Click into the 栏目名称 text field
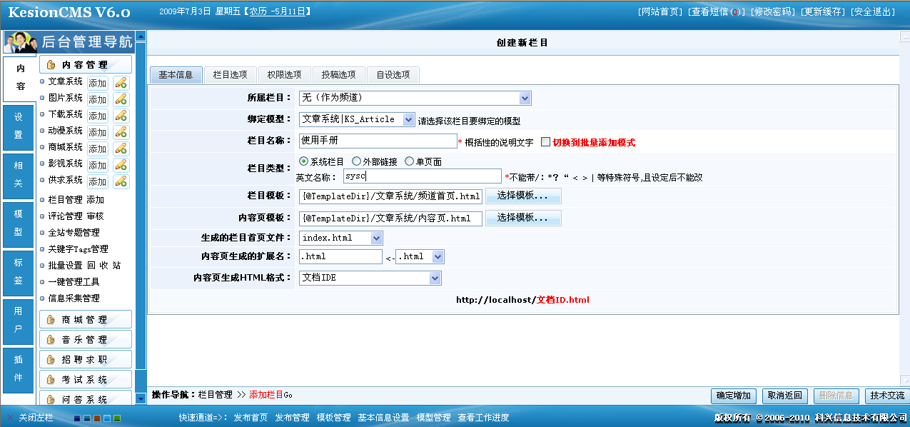 (378, 141)
